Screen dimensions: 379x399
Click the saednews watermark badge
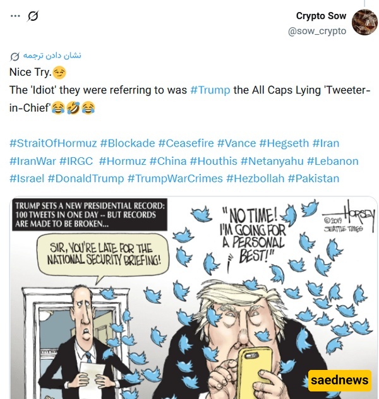tap(340, 380)
